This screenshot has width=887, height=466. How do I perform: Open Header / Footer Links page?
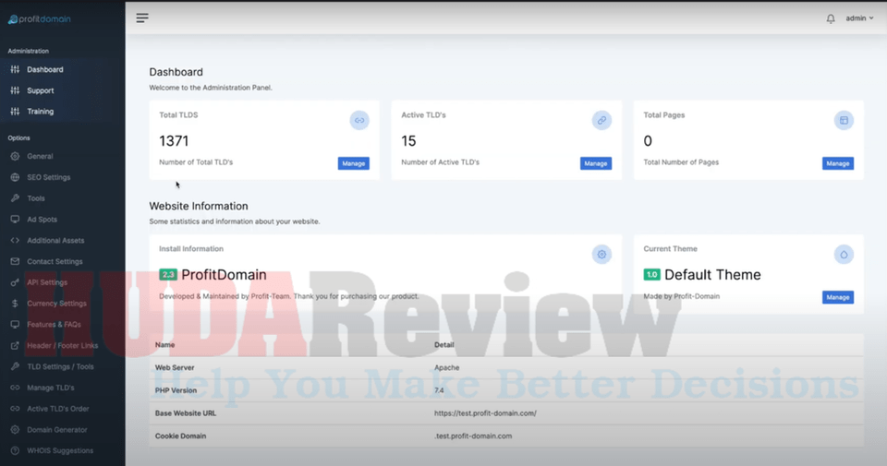click(62, 346)
